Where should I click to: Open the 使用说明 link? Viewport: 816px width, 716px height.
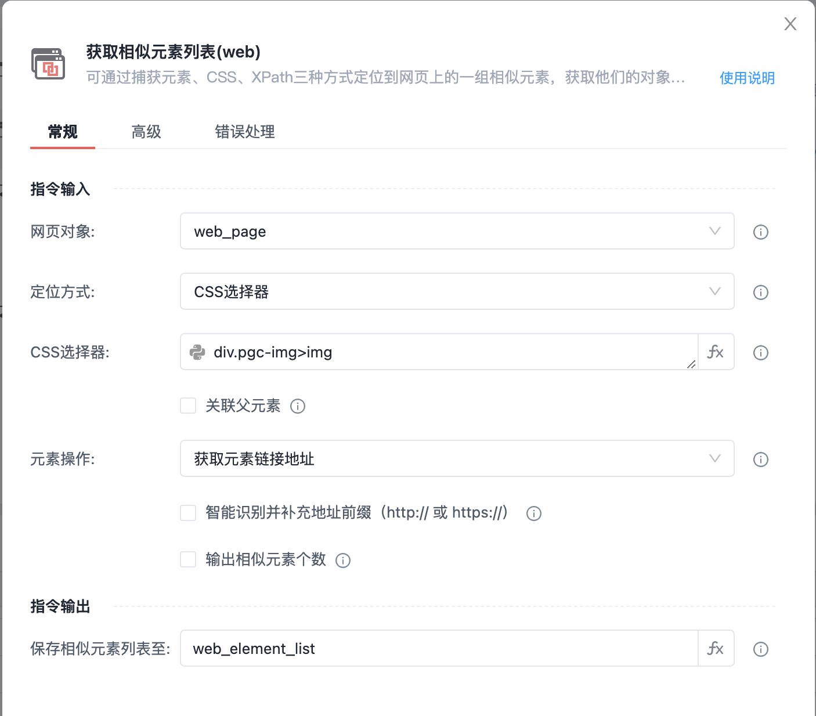[x=747, y=78]
